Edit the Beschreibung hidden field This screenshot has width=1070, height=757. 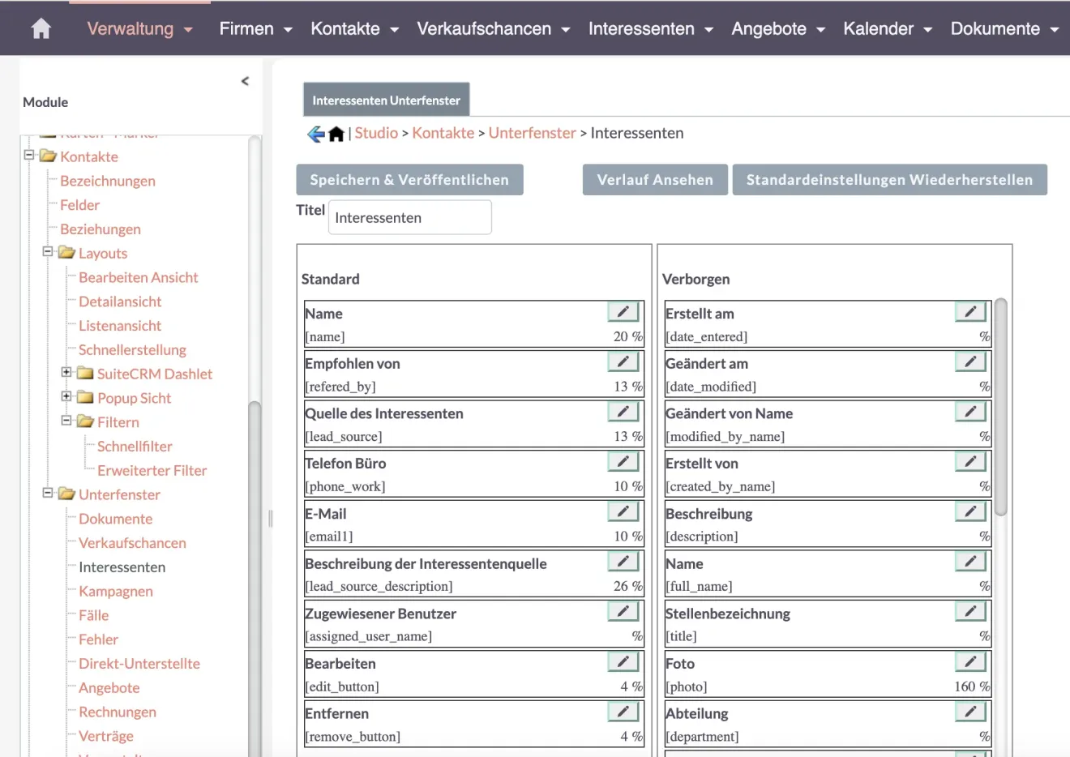click(x=969, y=511)
